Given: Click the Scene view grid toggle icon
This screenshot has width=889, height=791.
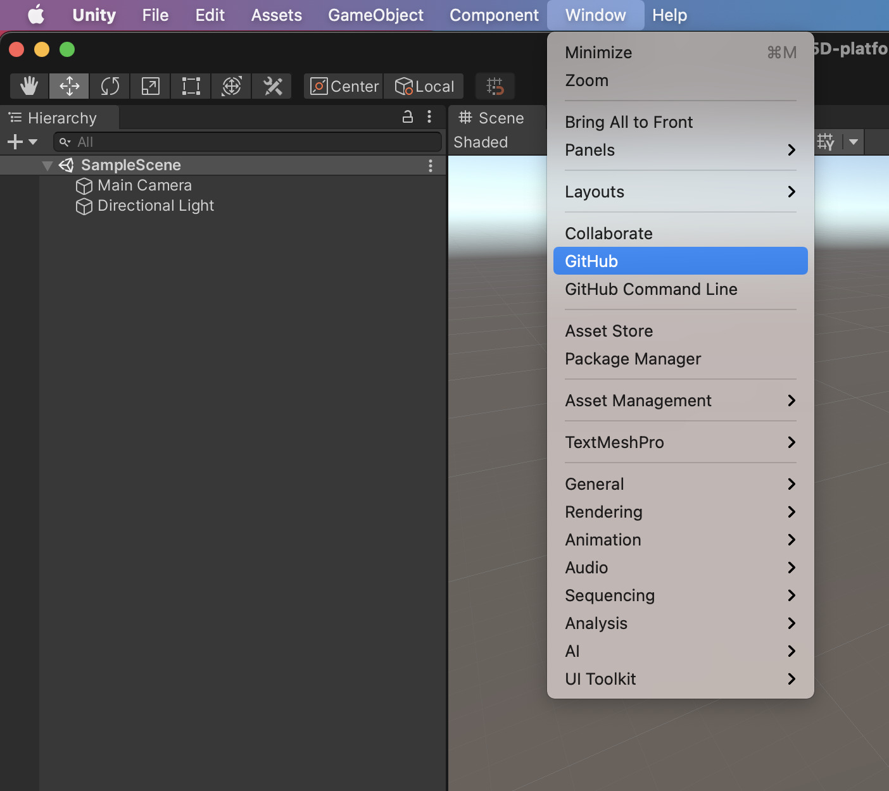Looking at the screenshot, I should point(826,142).
